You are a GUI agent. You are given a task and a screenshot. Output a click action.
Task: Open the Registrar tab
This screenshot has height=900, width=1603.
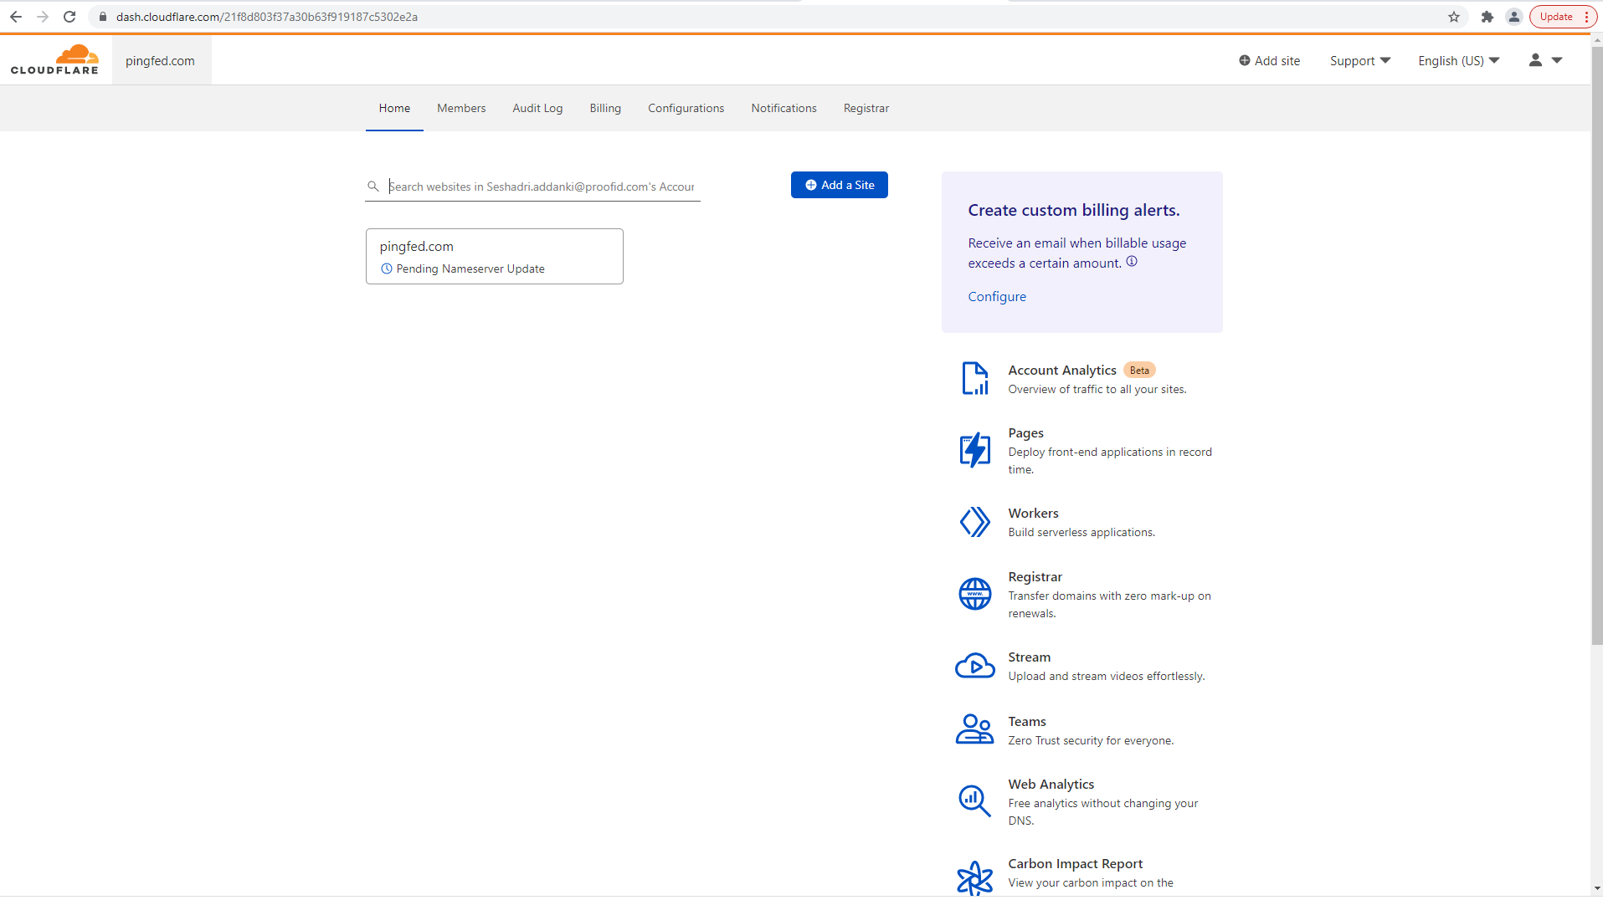(866, 108)
